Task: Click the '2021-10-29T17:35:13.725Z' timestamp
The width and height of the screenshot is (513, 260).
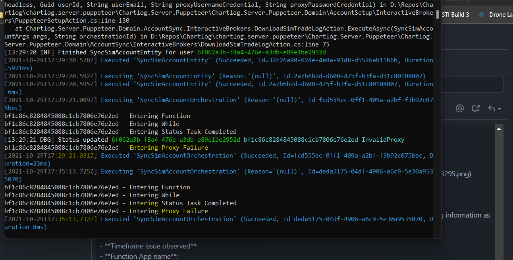Action: (50, 171)
